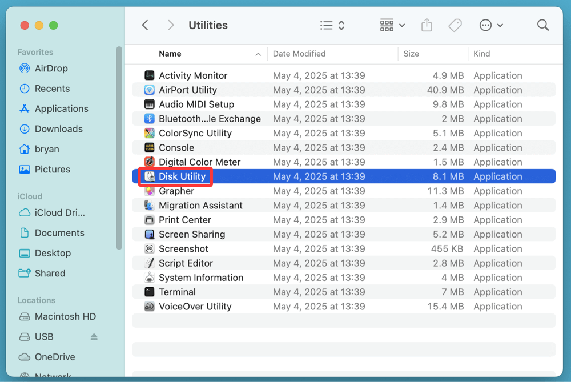Sort files by the Name column header
The image size is (571, 382).
(170, 53)
